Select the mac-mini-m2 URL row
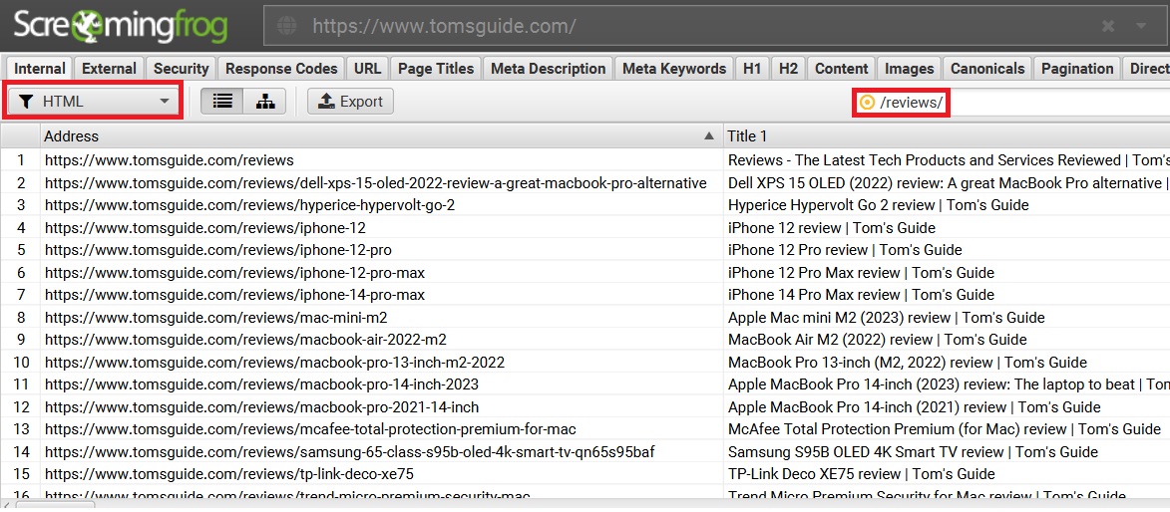Image resolution: width=1170 pixels, height=512 pixels. 215,318
